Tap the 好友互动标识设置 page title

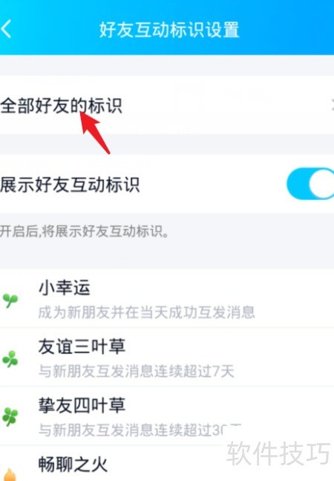coord(169,30)
